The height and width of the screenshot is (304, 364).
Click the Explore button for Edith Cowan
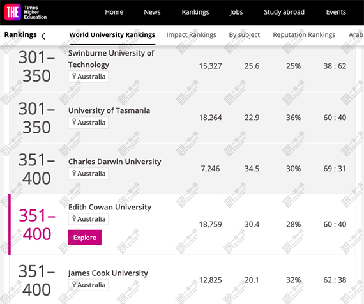pyautogui.click(x=85, y=238)
